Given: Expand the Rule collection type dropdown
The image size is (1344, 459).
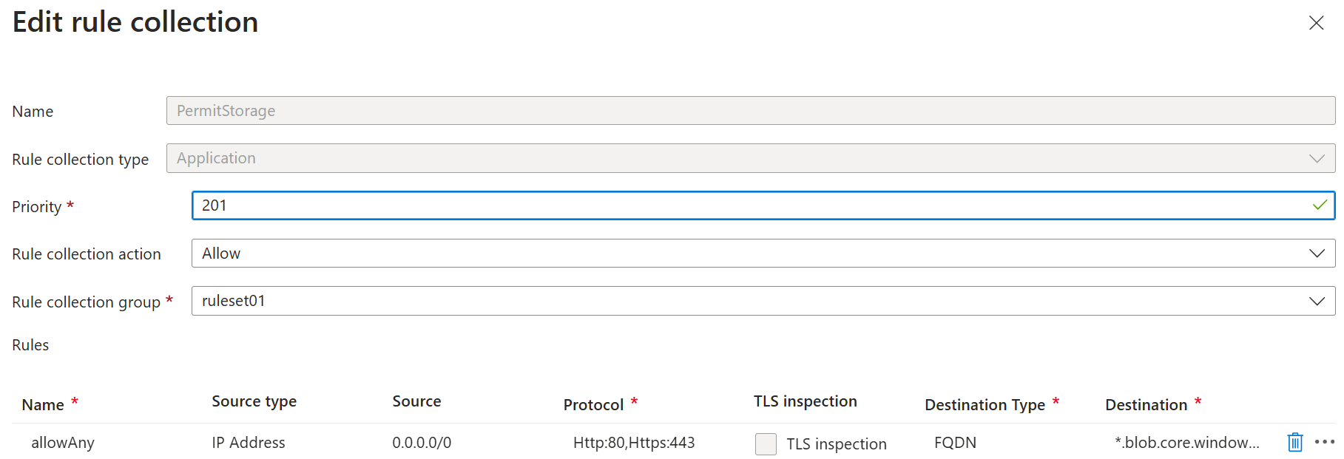Looking at the screenshot, I should 1315,158.
